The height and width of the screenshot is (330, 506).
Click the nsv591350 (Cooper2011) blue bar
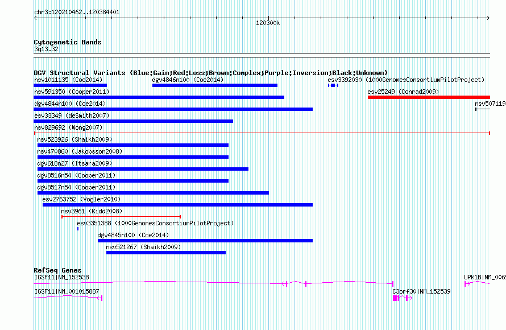click(x=159, y=97)
